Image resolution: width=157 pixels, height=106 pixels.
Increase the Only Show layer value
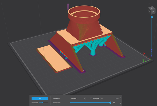(121, 98)
